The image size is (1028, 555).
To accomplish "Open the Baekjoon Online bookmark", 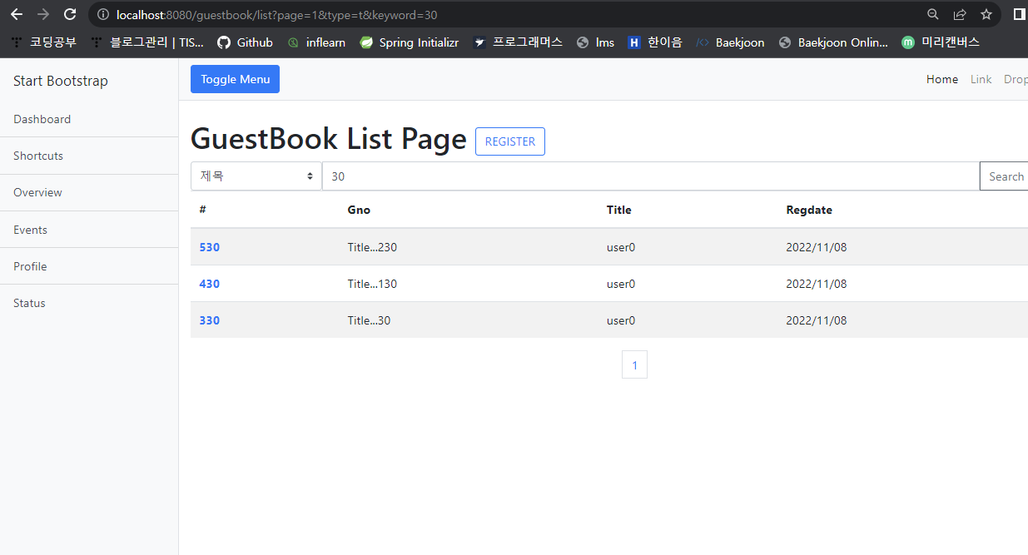I will click(833, 42).
